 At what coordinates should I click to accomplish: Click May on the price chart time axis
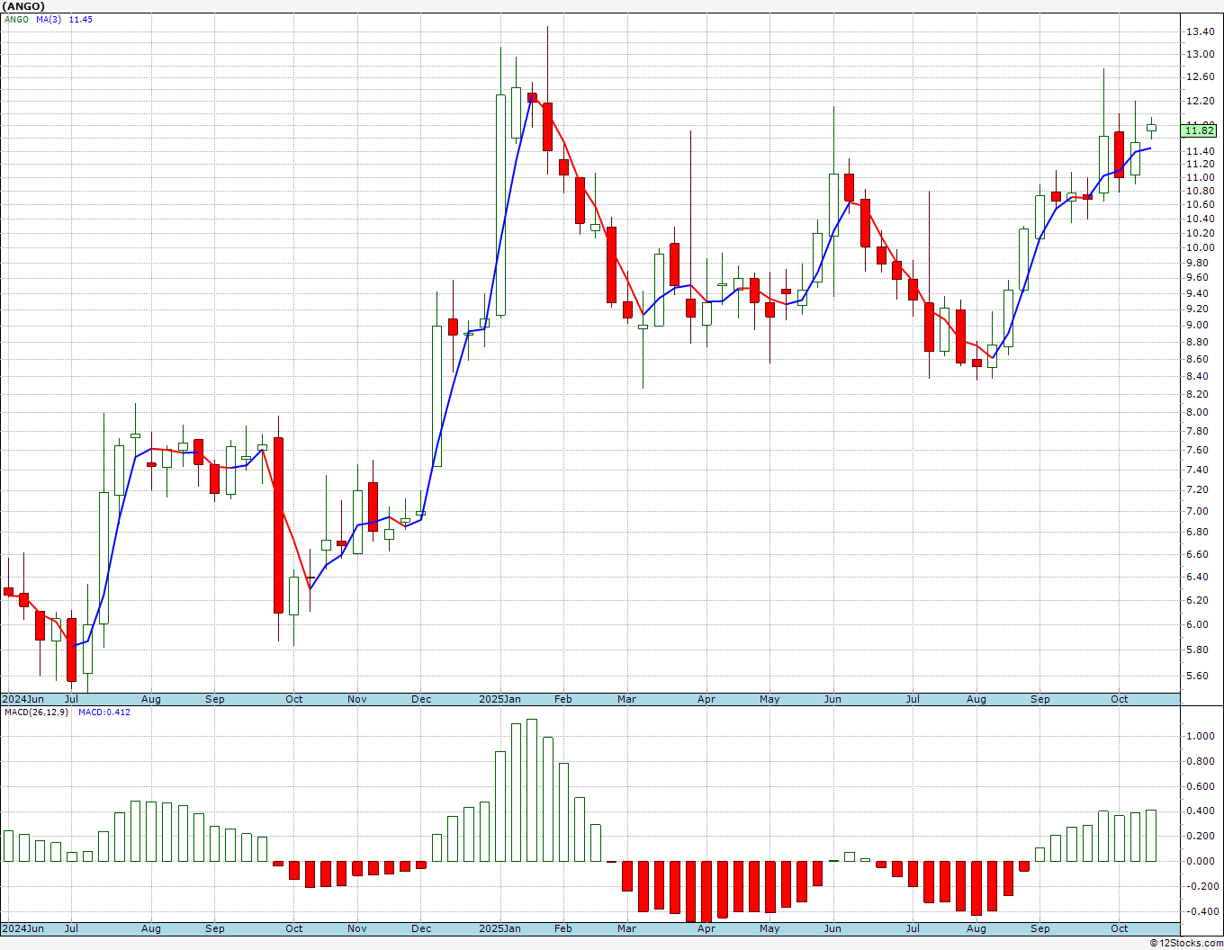point(769,699)
